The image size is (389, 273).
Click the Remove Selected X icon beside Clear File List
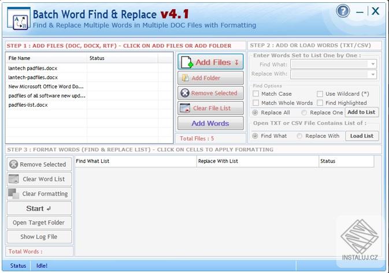tap(185, 93)
